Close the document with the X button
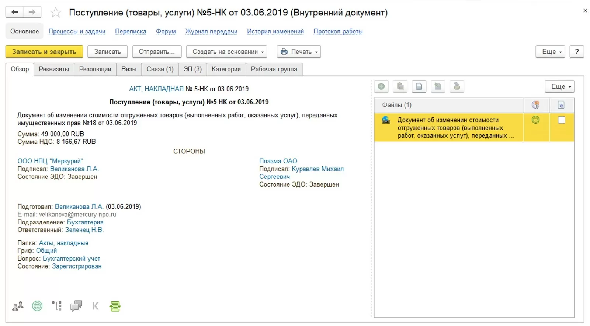590x326 pixels. coord(585,11)
